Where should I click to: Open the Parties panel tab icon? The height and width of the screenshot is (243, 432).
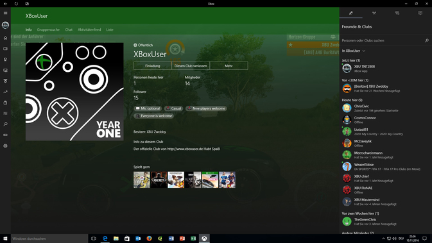click(374, 13)
